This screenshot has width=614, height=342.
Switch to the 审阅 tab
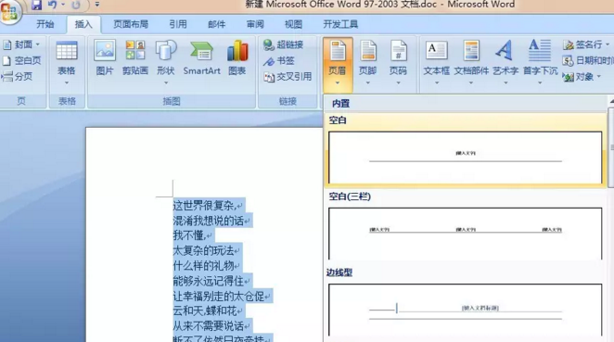click(x=255, y=24)
